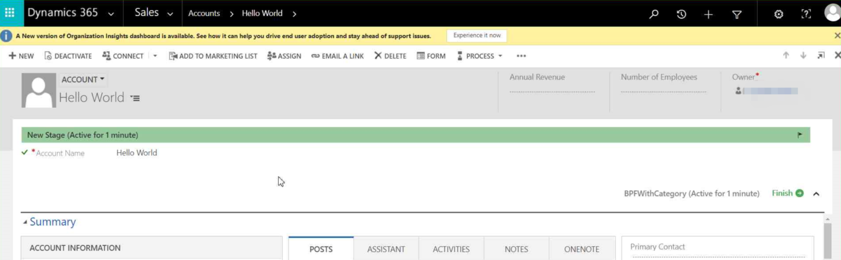Open the PROCESS dropdown menu
Viewport: 841px width, 260px height.
(x=480, y=56)
